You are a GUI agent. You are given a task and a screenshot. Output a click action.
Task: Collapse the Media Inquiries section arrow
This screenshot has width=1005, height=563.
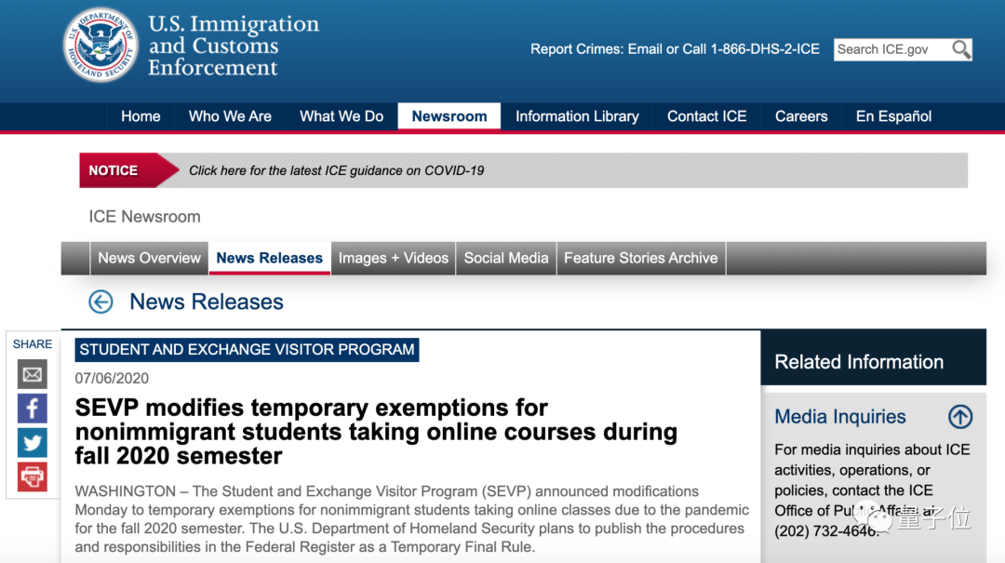click(960, 417)
